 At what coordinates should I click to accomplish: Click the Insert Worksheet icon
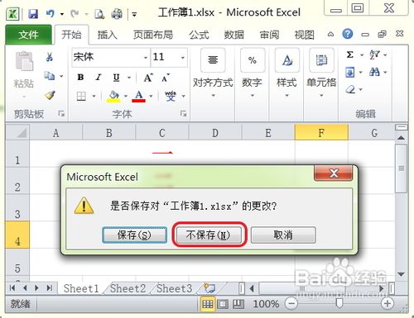[209, 288]
